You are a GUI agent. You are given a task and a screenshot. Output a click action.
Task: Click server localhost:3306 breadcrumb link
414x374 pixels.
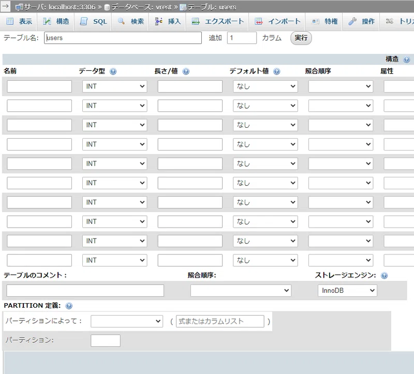coord(60,7)
